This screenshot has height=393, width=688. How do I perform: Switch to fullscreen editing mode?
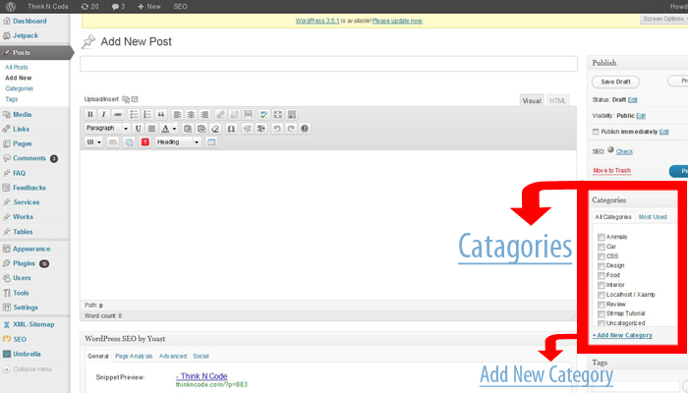(278, 115)
